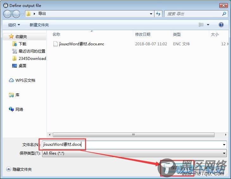Go forward with the Forward arrow button
231x179 pixels.
pos(16,14)
